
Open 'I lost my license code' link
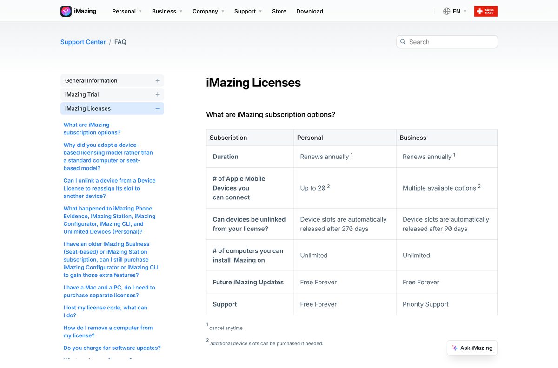[x=106, y=311]
